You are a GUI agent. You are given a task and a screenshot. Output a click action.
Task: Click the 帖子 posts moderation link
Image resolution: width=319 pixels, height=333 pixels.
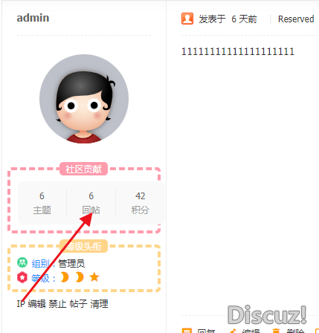tap(78, 303)
